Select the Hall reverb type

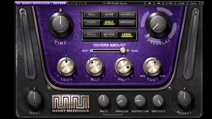[92, 15]
